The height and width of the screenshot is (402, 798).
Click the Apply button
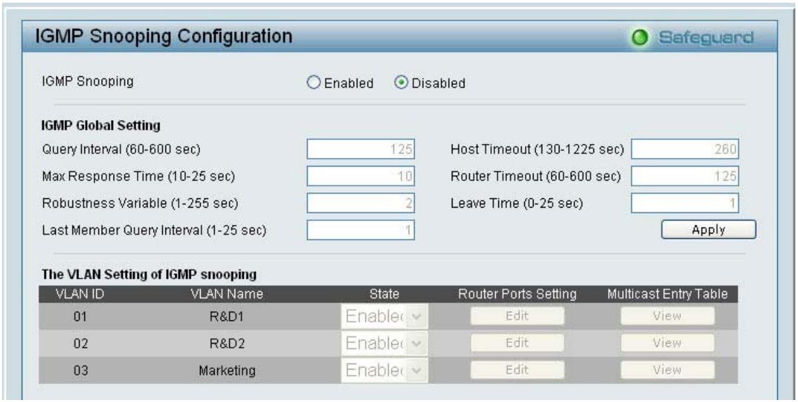(x=708, y=230)
